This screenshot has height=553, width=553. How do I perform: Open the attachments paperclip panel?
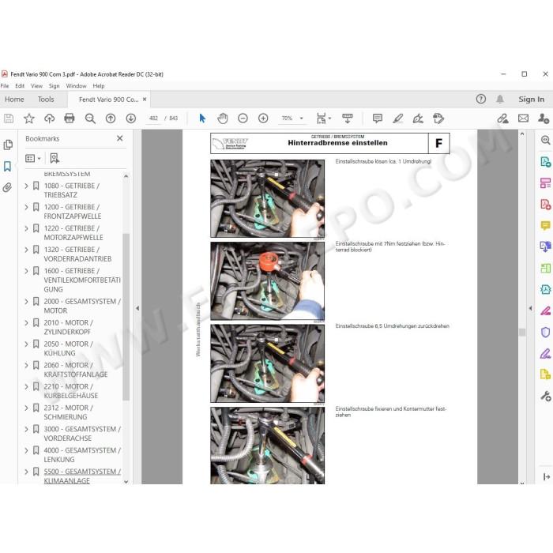7,187
